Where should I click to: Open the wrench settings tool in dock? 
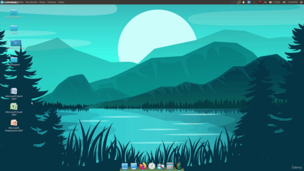coord(161,166)
